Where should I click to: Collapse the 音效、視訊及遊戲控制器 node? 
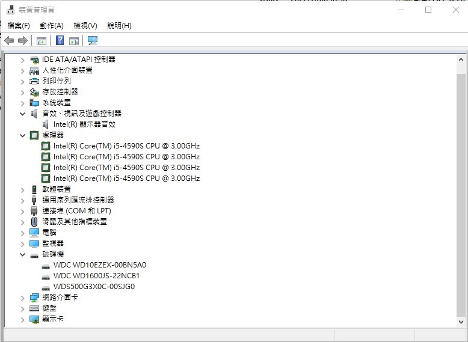click(22, 114)
